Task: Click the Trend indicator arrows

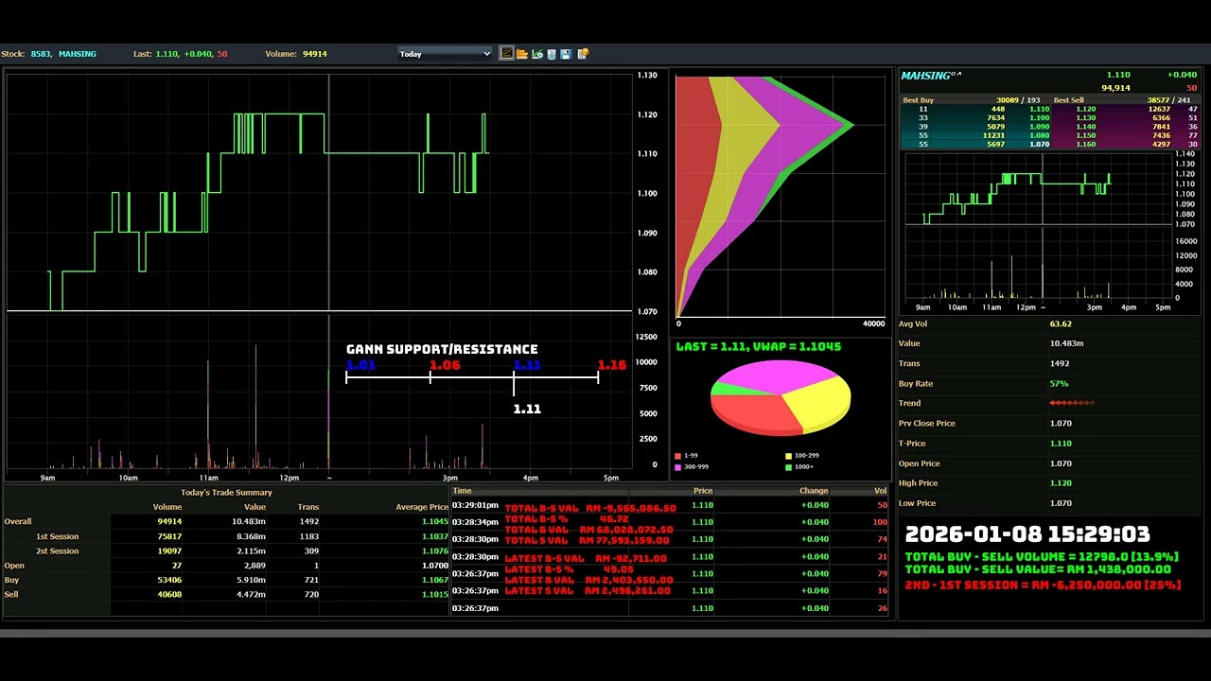Action: [1072, 404]
